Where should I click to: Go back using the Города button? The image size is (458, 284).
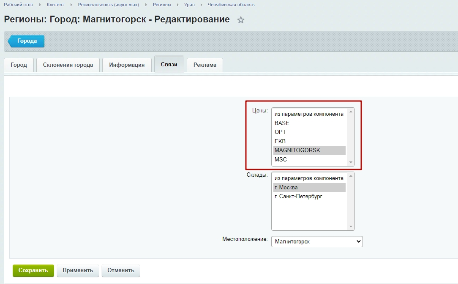coord(27,41)
